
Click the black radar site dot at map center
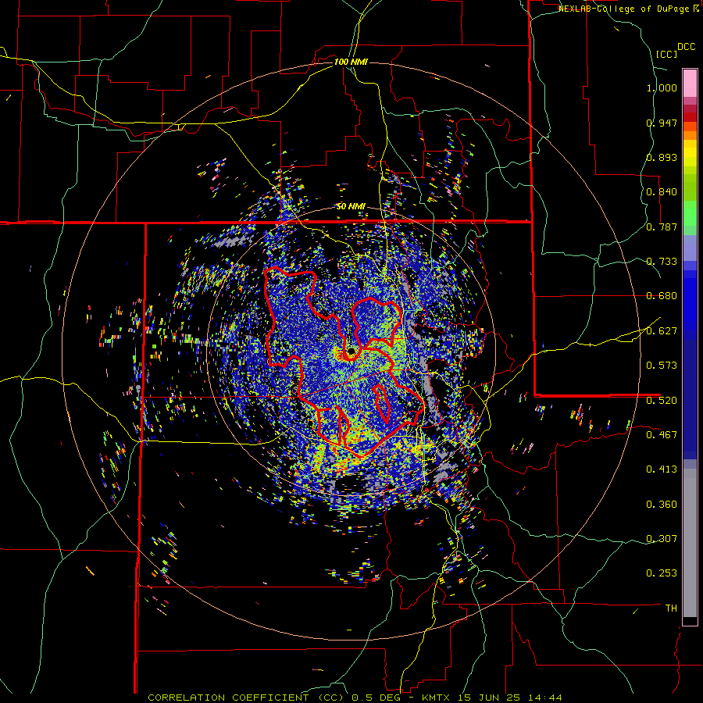(x=351, y=351)
